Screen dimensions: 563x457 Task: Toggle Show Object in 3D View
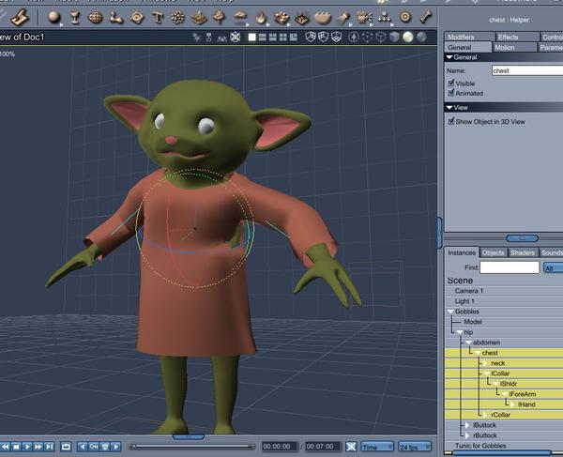point(451,121)
